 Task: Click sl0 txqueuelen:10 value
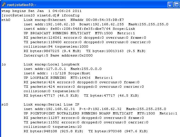click(67, 127)
